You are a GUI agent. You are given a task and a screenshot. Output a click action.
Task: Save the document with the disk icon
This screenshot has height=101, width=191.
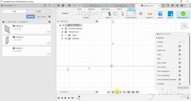(69, 5)
